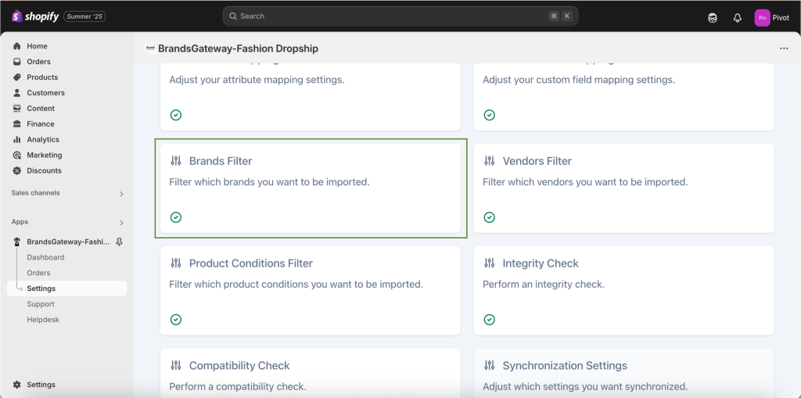The width and height of the screenshot is (801, 398).
Task: Click the custom field mapping card's green checkmark
Action: click(490, 115)
